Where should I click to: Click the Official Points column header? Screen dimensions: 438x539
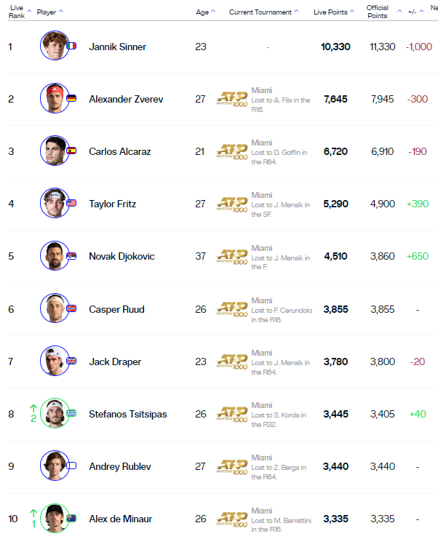pos(378,12)
